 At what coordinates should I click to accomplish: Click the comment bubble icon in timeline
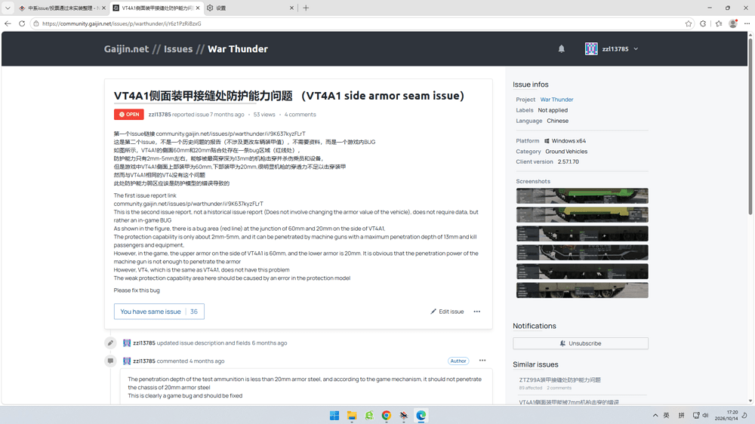(110, 361)
